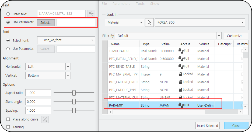The width and height of the screenshot is (252, 132).
Task: Click the Enter text input field
Action: pyautogui.click(x=61, y=14)
